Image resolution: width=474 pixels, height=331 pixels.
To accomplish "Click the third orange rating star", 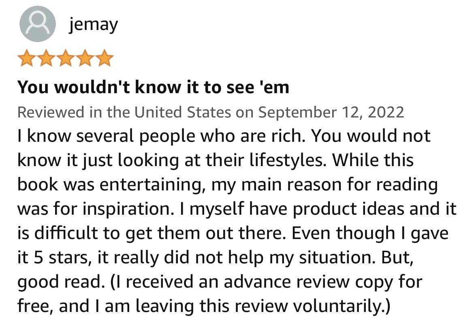I will (66, 58).
